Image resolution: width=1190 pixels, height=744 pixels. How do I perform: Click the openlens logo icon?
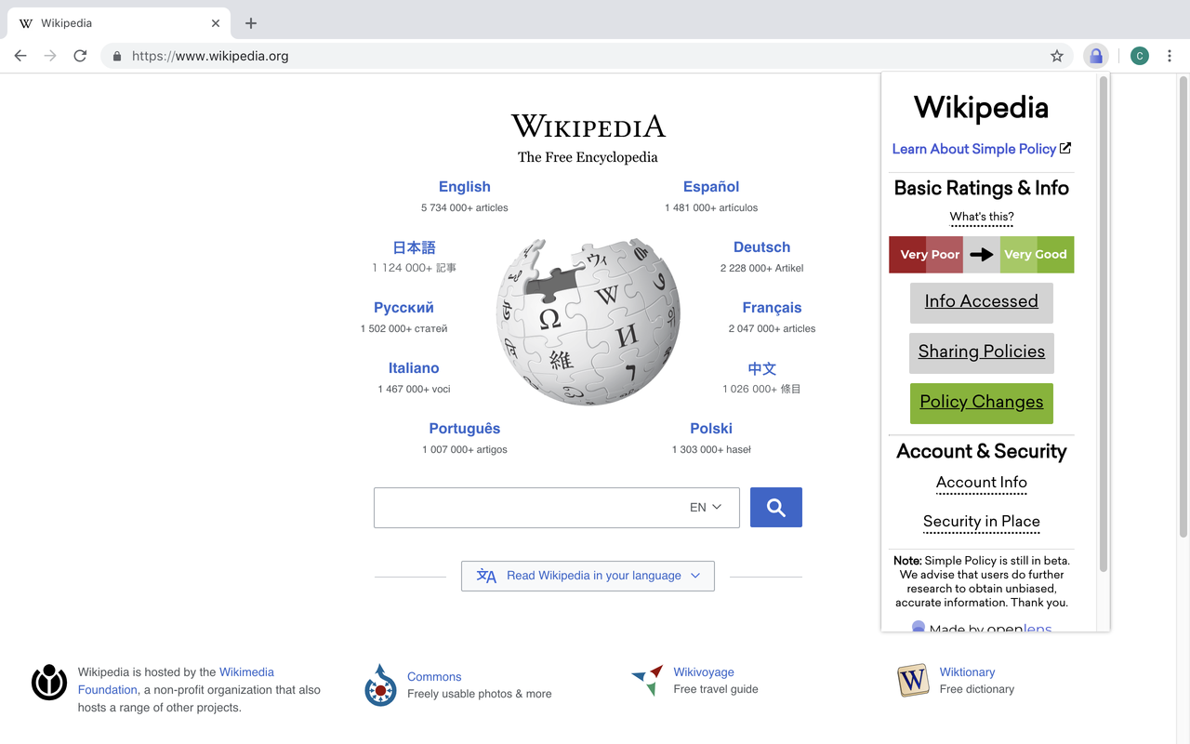point(919,628)
